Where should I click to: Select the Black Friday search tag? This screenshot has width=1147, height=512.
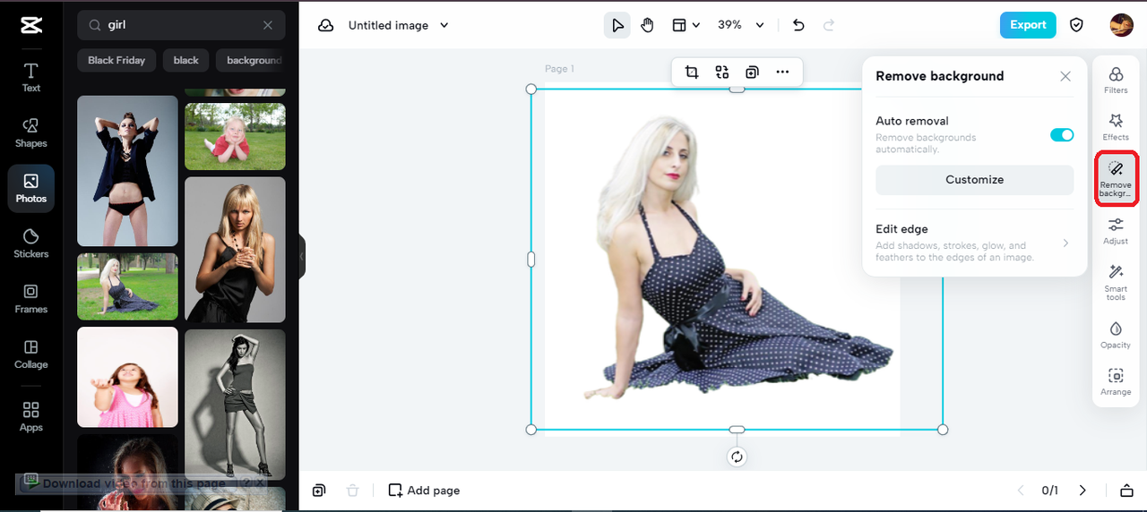116,60
